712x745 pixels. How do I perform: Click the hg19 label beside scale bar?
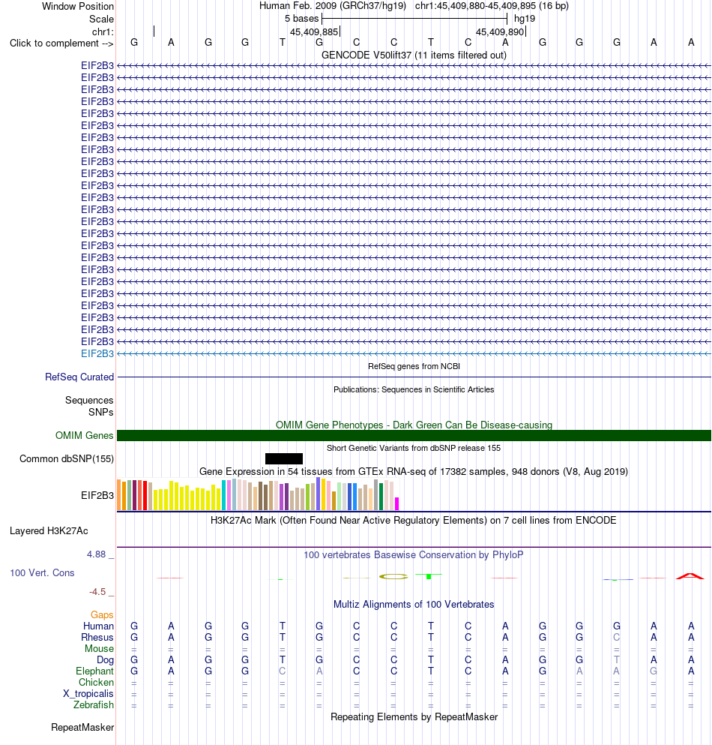[x=525, y=19]
